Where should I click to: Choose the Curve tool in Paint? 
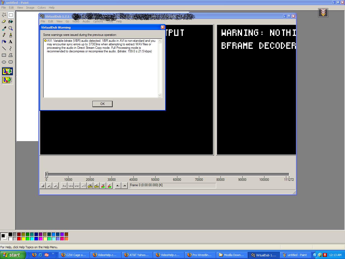11,49
